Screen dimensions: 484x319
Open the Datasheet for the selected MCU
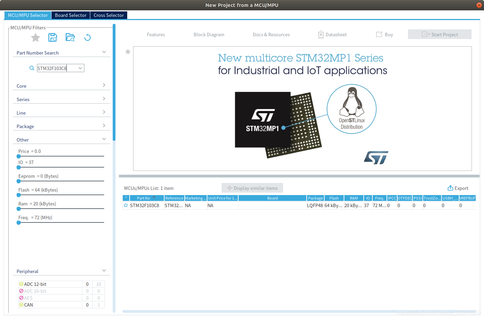pyautogui.click(x=332, y=34)
